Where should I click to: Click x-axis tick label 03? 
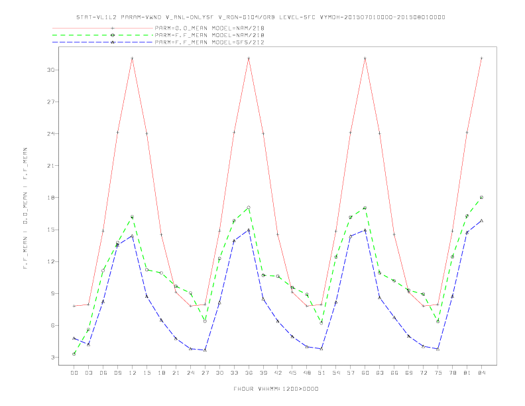tap(88, 373)
